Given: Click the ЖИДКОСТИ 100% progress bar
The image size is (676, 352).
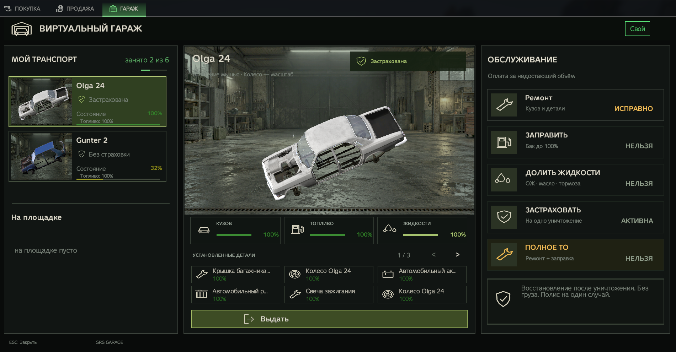Looking at the screenshot, I should 421,235.
